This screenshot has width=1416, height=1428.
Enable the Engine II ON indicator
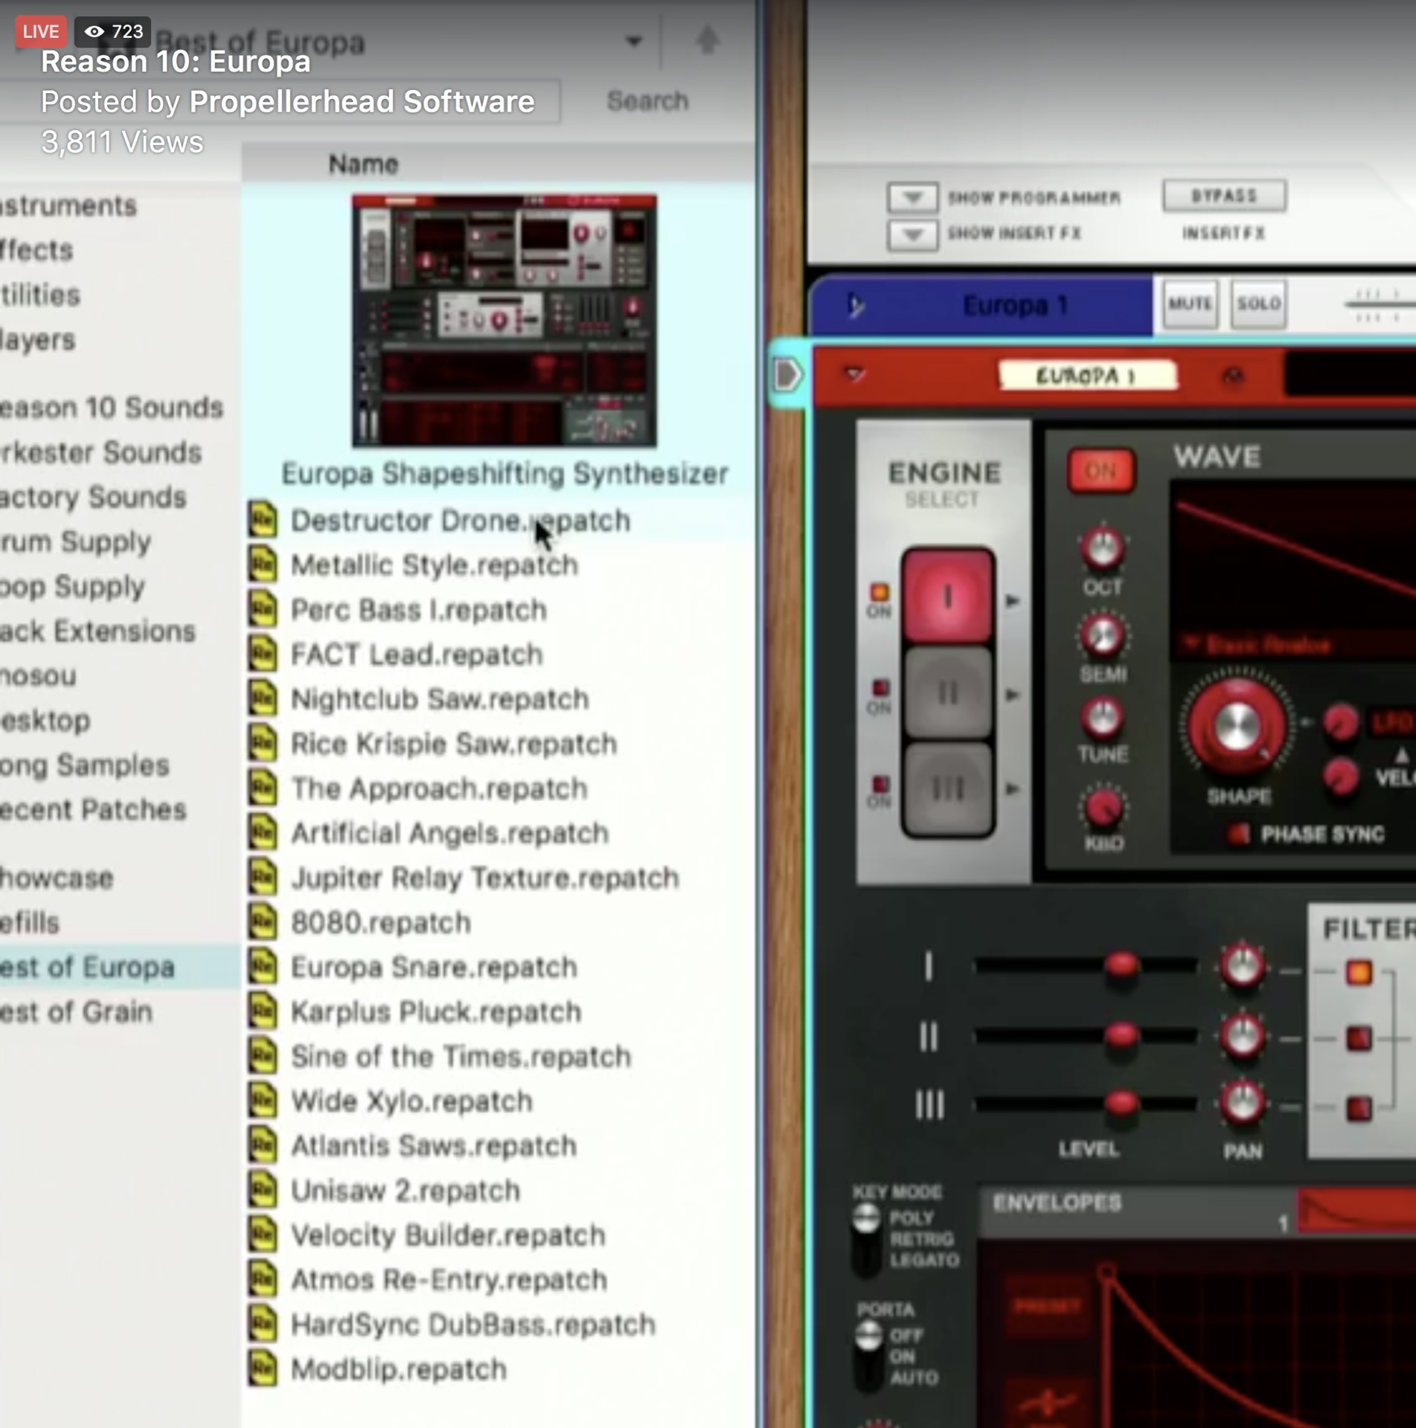tap(880, 687)
